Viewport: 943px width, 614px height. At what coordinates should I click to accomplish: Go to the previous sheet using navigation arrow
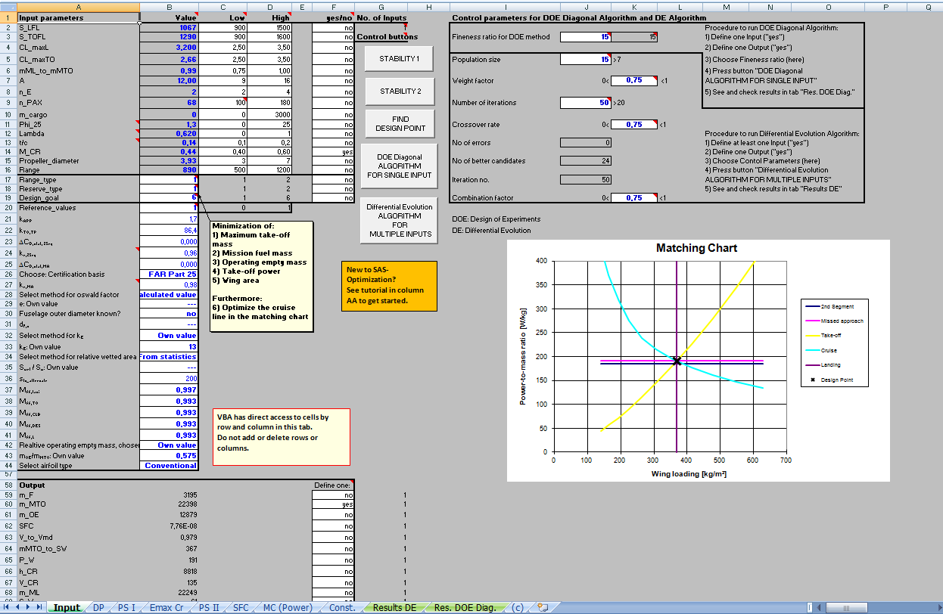[x=19, y=607]
